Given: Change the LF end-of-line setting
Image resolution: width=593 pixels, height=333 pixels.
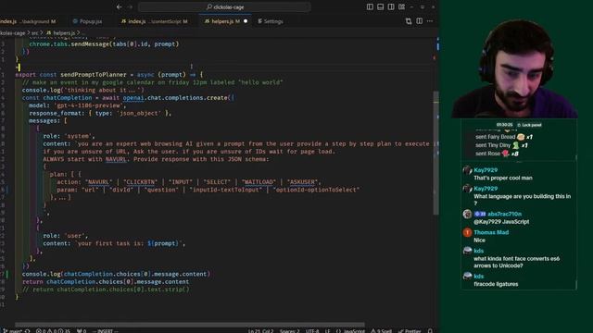Looking at the screenshot, I should (x=327, y=331).
